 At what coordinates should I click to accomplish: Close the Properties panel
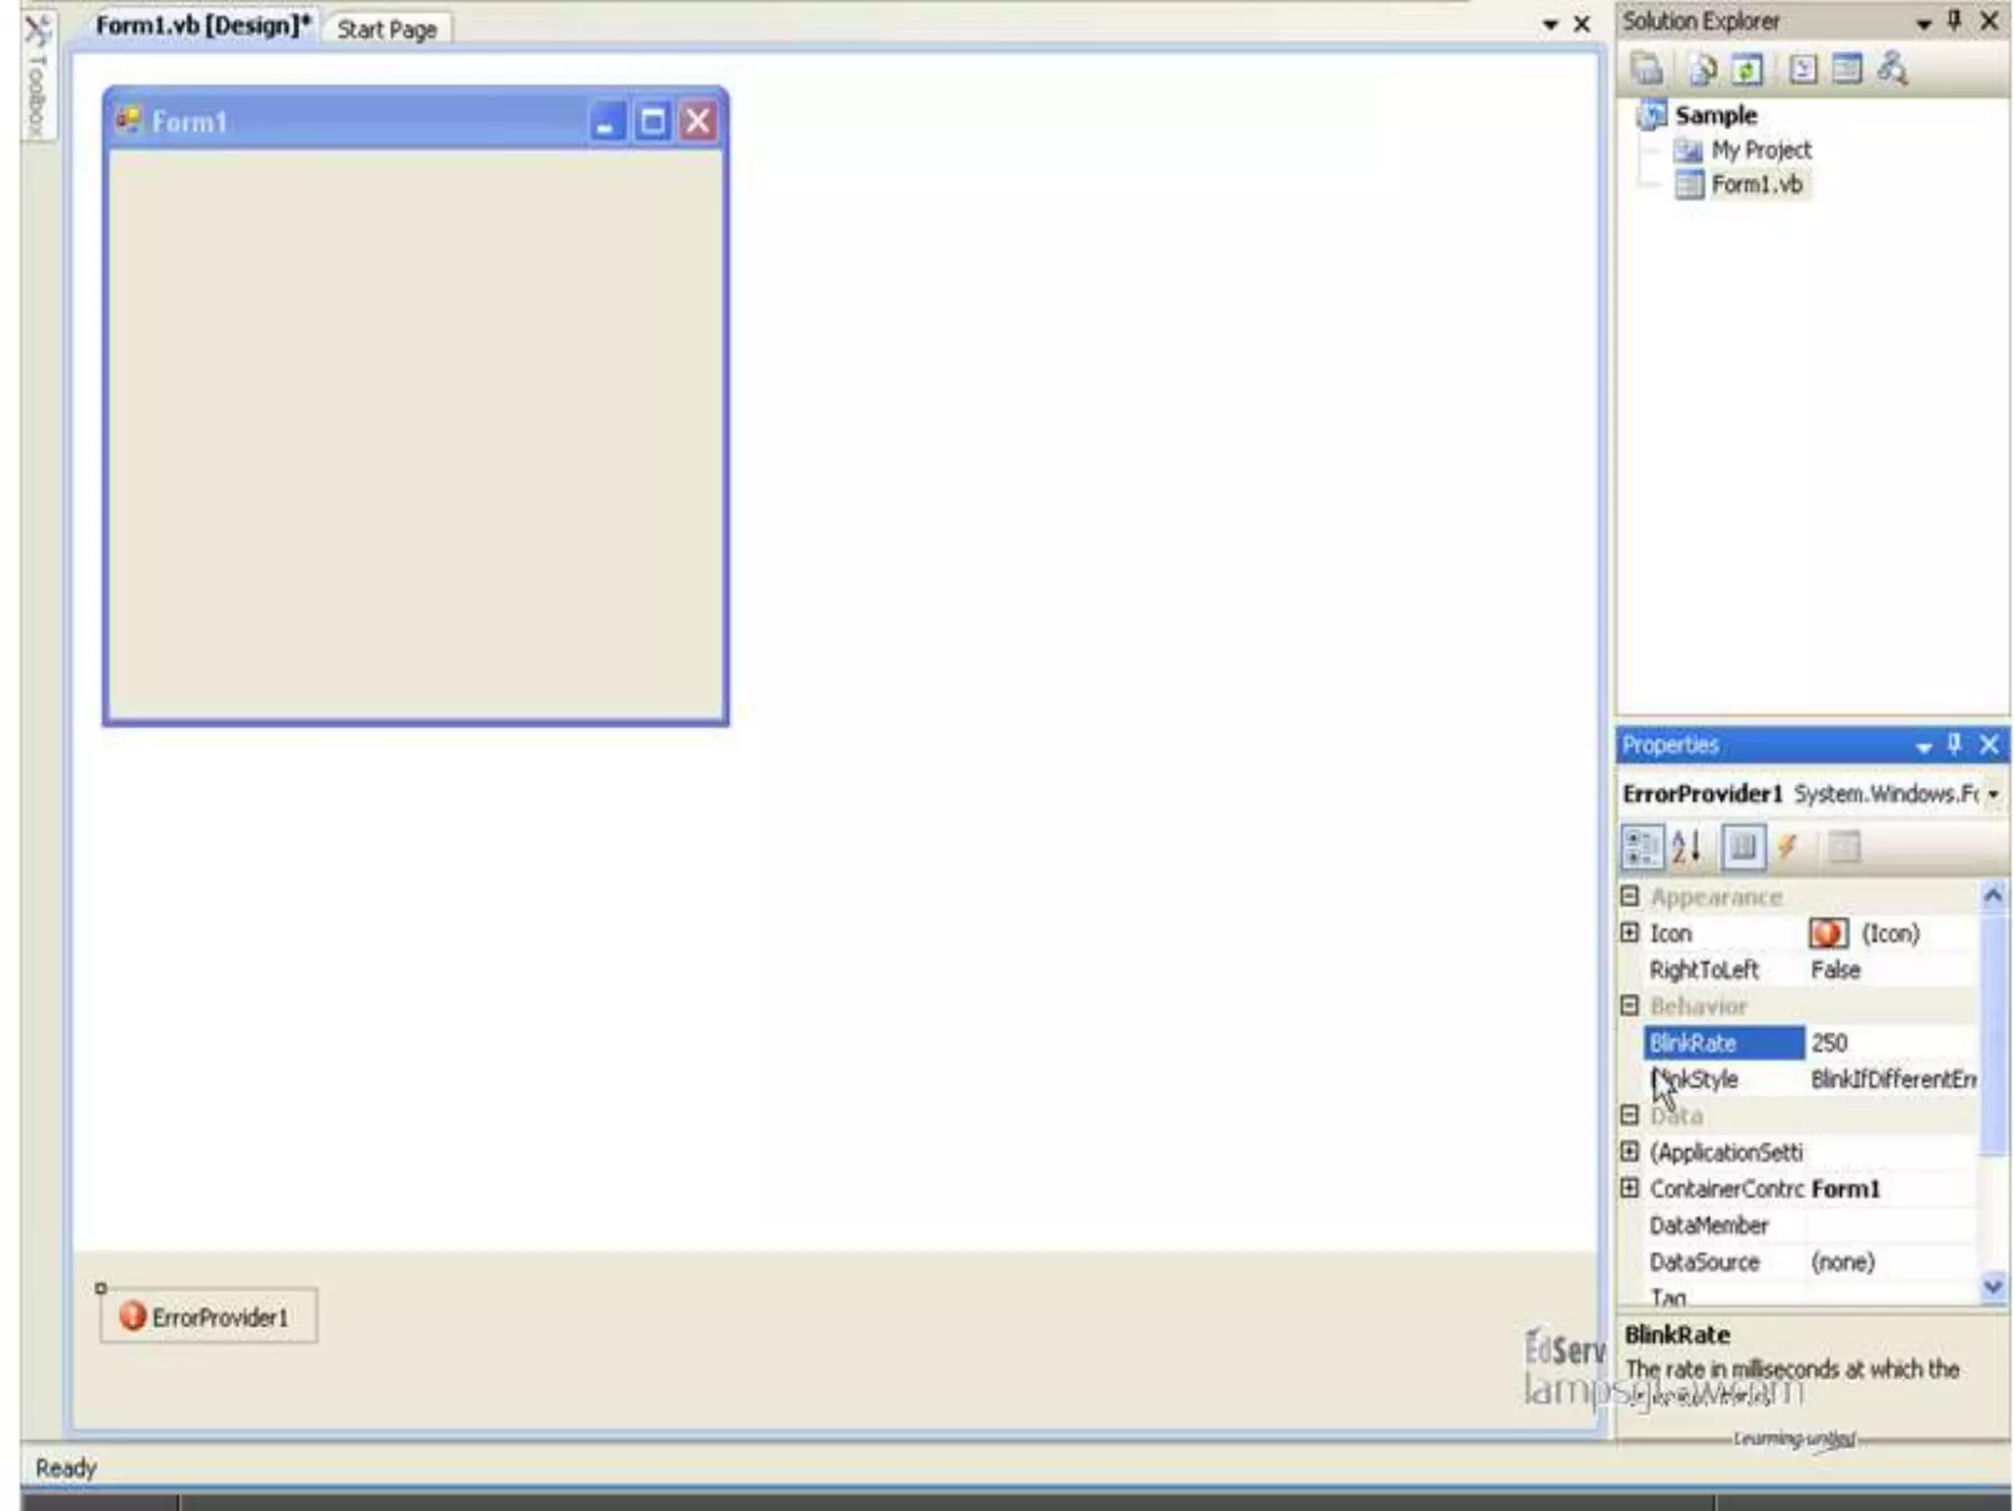coord(1988,745)
